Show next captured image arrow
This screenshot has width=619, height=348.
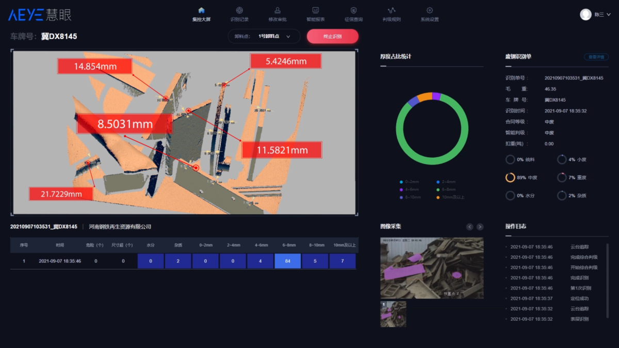point(480,227)
